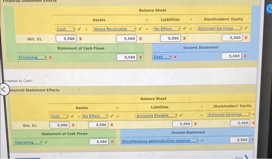Open the top Income Statement Cash dropdown
Screen dimensions: 272x159
(x=162, y=57)
